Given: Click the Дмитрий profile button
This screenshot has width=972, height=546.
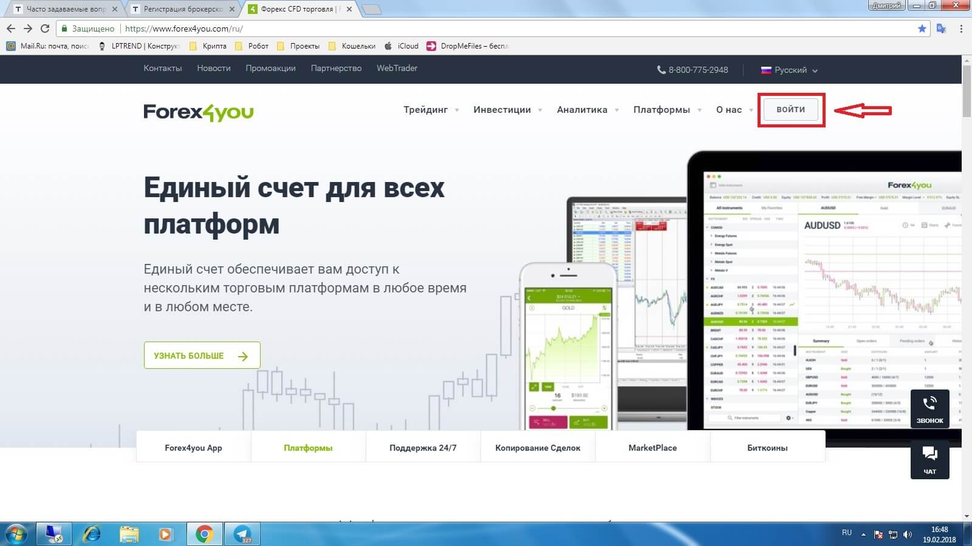Looking at the screenshot, I should point(887,5).
